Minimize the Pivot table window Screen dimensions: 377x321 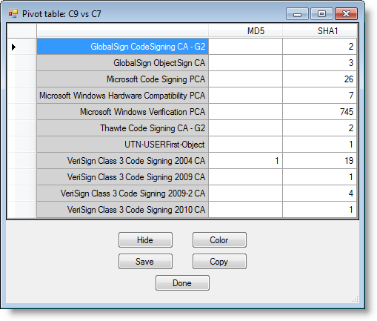297,13
